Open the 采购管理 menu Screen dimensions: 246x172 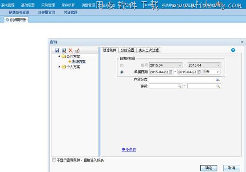[x=48, y=5]
